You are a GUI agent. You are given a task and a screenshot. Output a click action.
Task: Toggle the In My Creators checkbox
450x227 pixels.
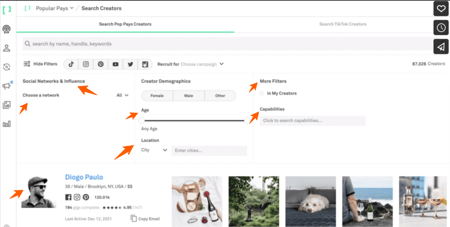pos(262,93)
